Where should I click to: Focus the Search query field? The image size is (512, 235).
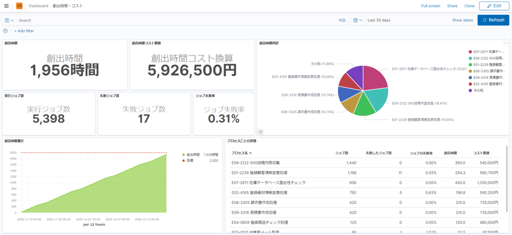[177, 20]
